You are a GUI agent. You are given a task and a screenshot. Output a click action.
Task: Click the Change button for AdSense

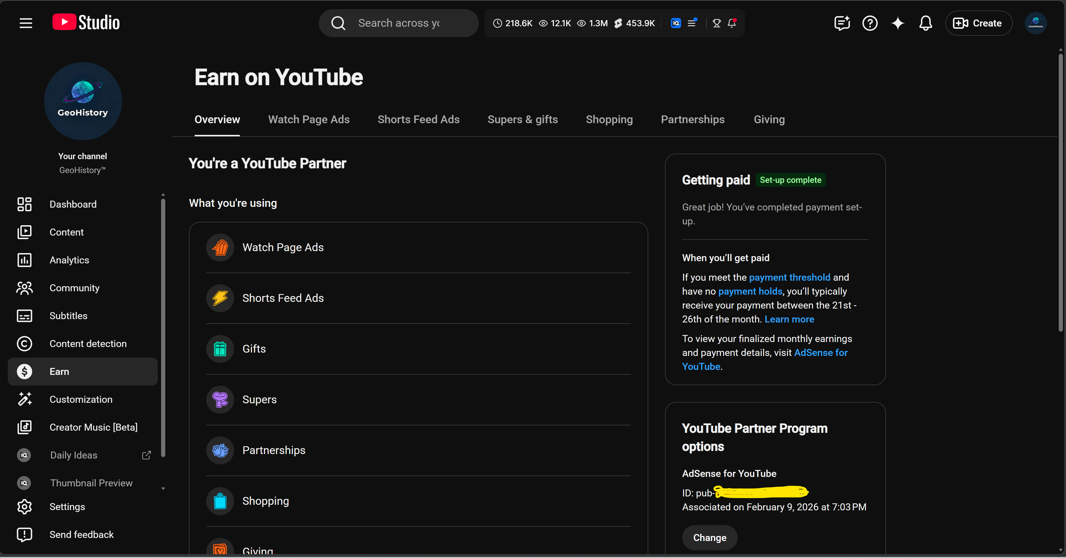tap(710, 538)
